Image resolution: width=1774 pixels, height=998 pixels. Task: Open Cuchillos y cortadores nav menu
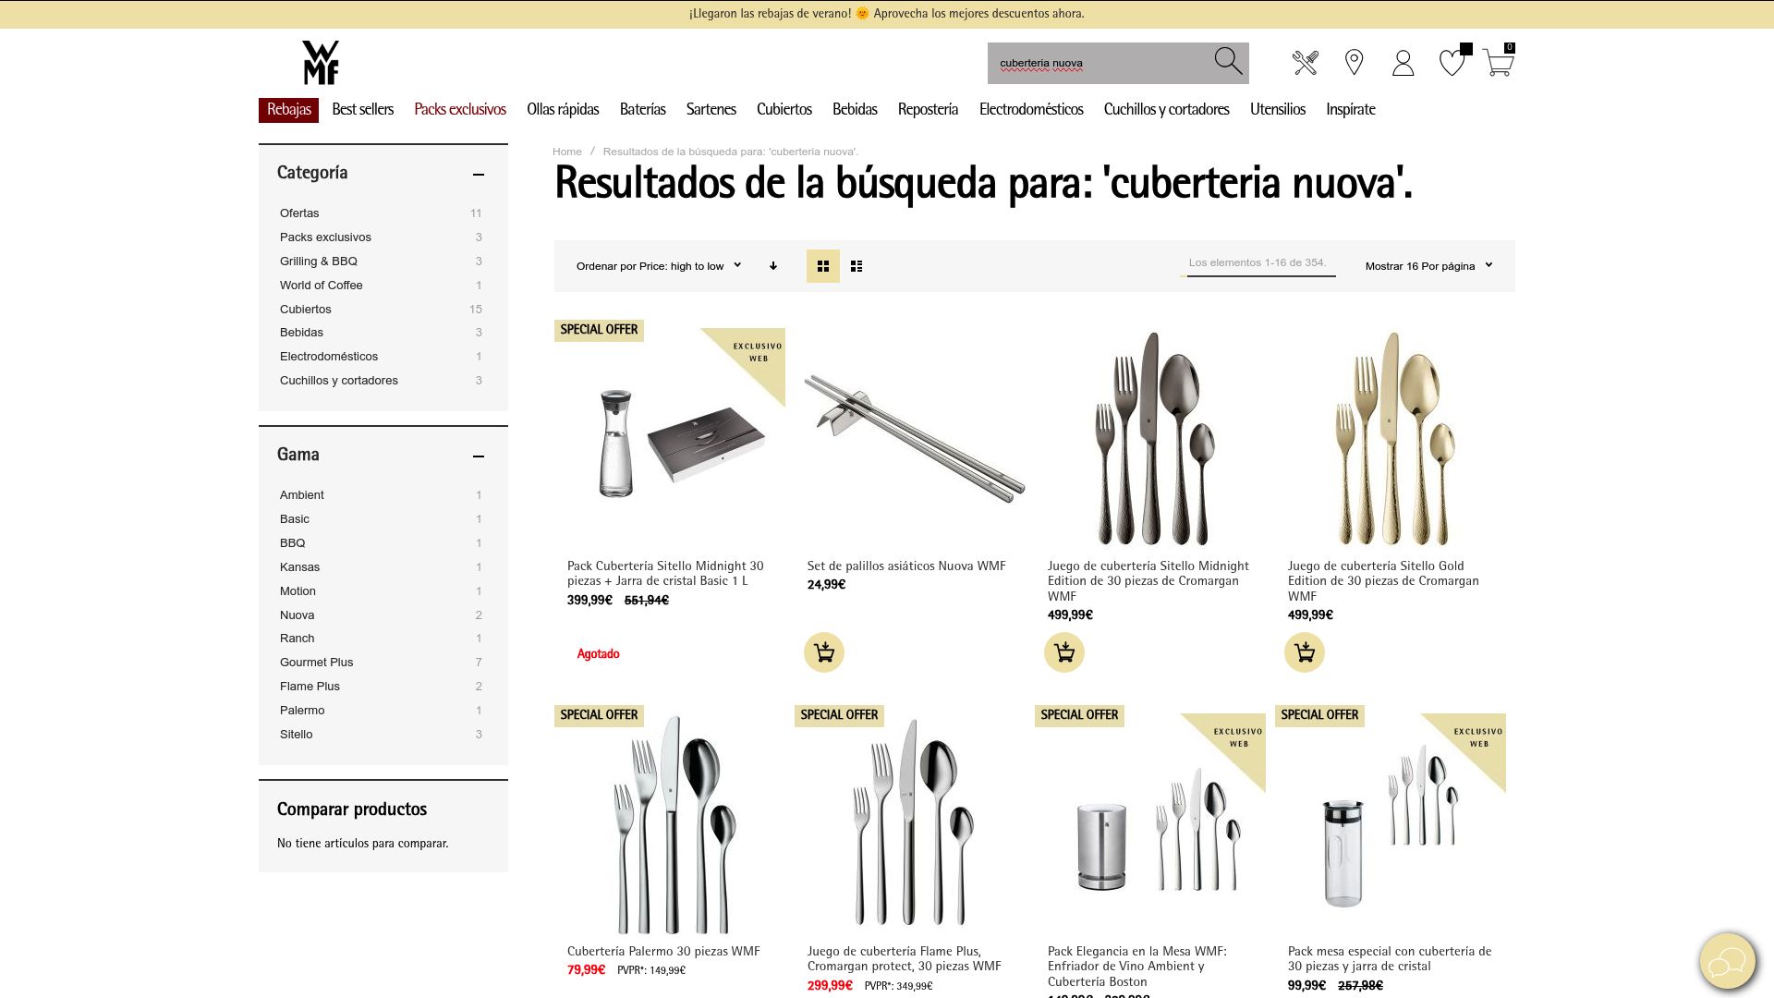(1166, 109)
